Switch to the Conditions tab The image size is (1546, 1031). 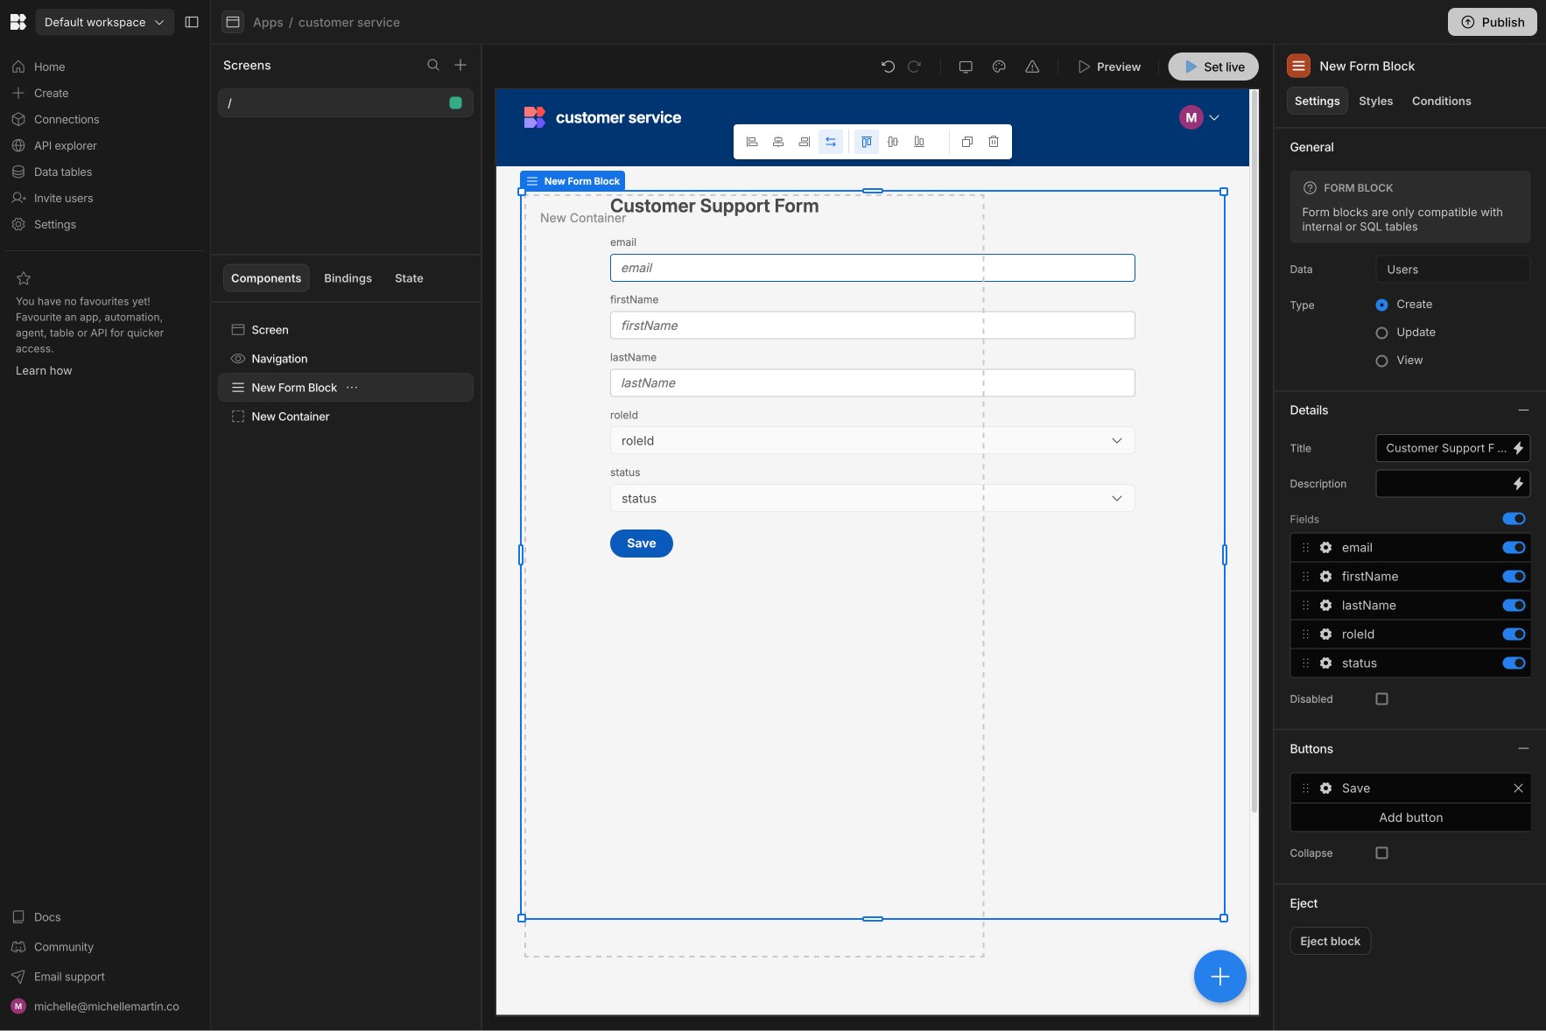coord(1441,102)
